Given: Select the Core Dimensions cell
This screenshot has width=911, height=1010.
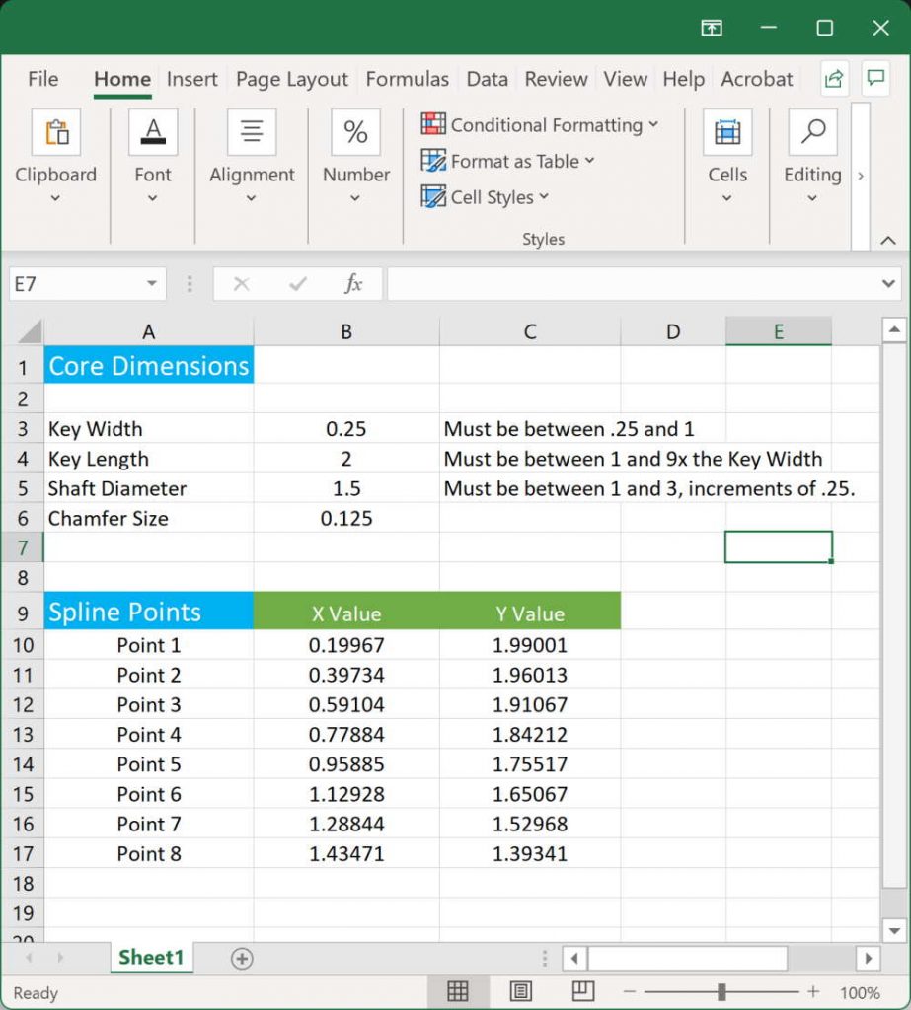Looking at the screenshot, I should coord(148,365).
